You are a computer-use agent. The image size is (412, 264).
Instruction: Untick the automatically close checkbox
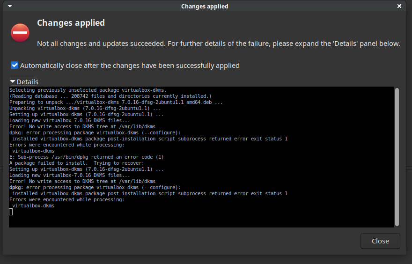tap(15, 65)
